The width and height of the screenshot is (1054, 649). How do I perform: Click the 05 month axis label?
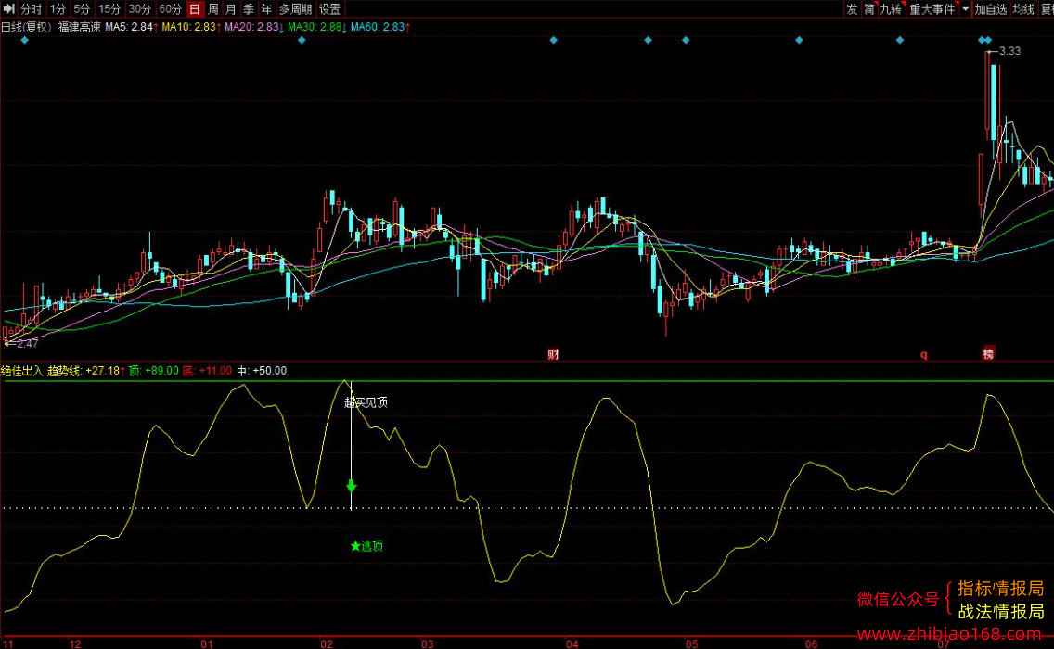coord(692,643)
